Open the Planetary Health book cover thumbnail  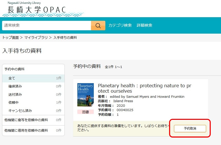coord(85,95)
